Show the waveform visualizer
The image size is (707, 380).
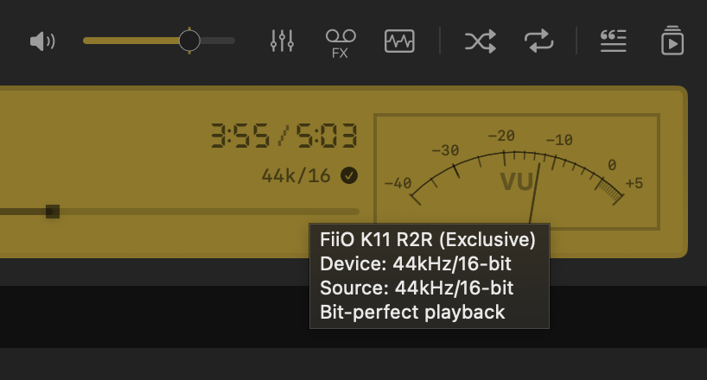coord(399,41)
